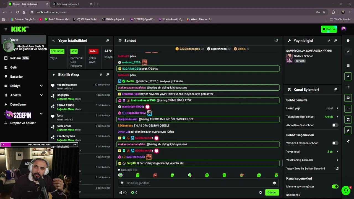This screenshot has width=354, height=199.
Task: Click the Go Live button
Action: (x=329, y=29)
